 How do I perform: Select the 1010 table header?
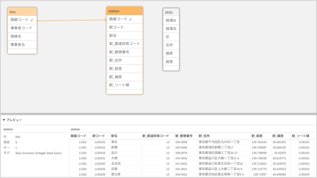tap(171, 12)
